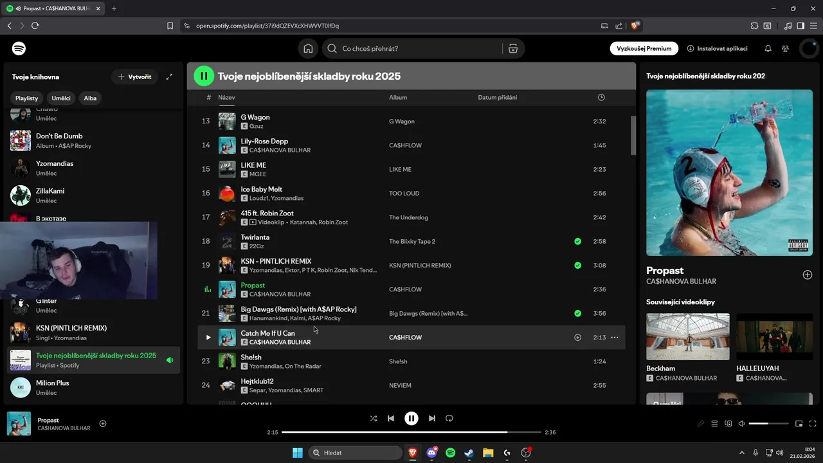Screen dimensions: 823x463
Task: Select Playlisty filter chip
Action: coord(27,98)
